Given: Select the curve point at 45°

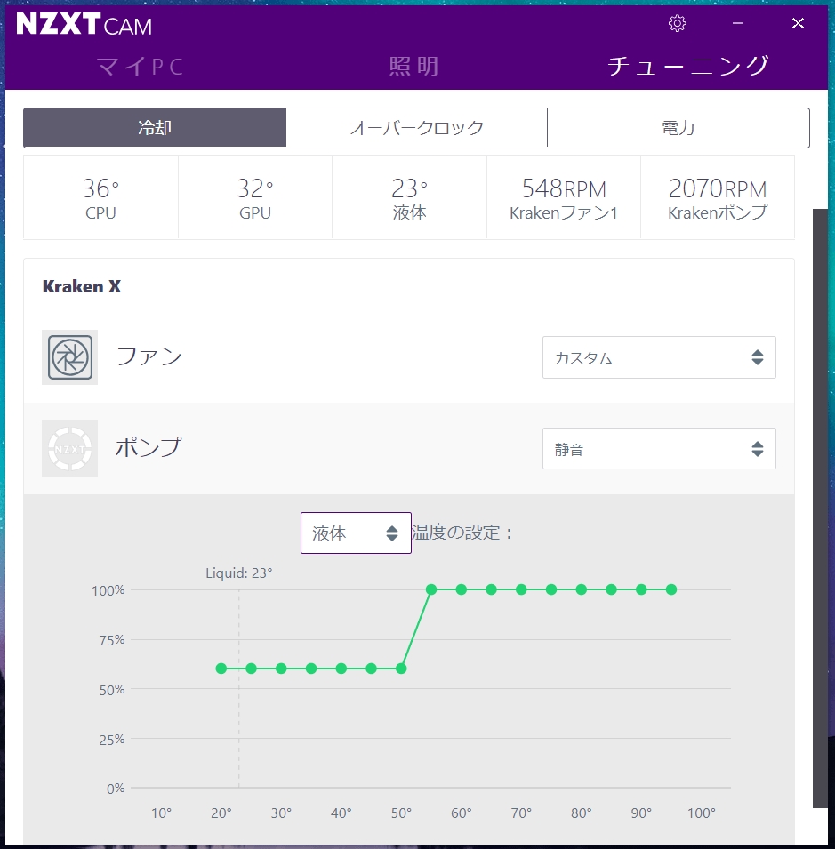Looking at the screenshot, I should pos(371,669).
